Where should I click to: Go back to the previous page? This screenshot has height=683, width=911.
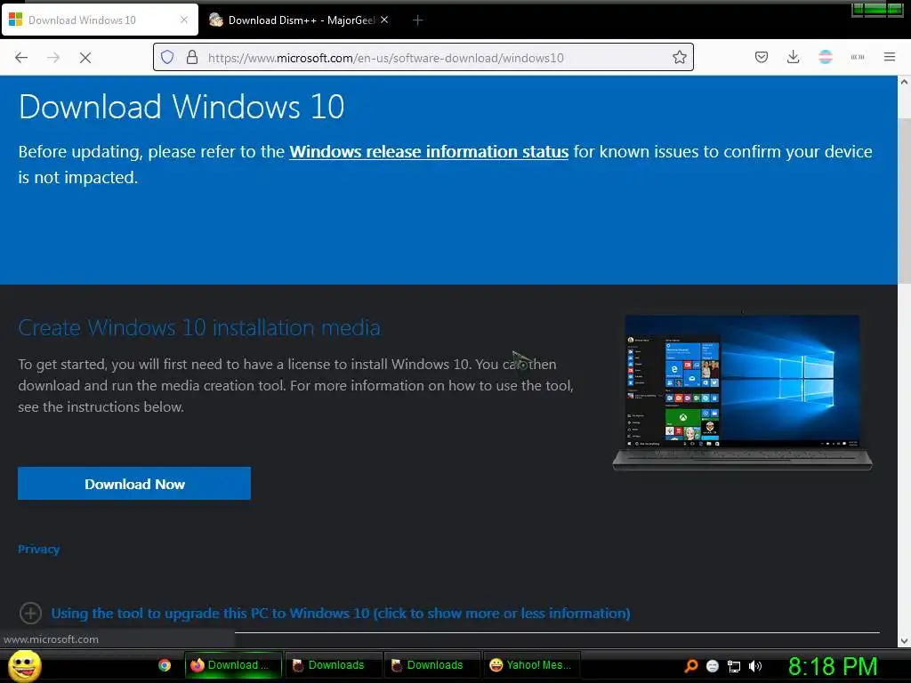point(21,58)
